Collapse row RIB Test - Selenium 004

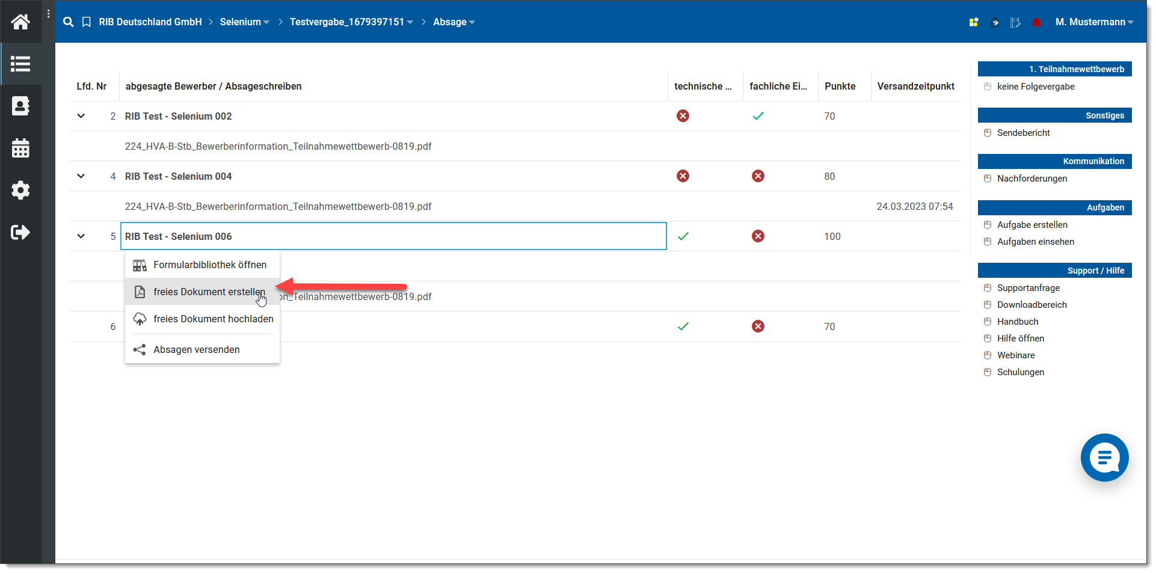click(x=81, y=176)
